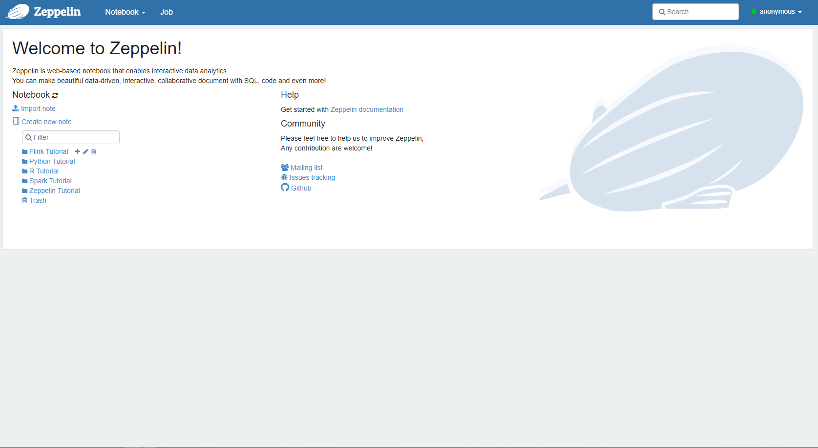The height and width of the screenshot is (448, 818).
Task: Refresh the notebook list with reload icon
Action: click(55, 95)
